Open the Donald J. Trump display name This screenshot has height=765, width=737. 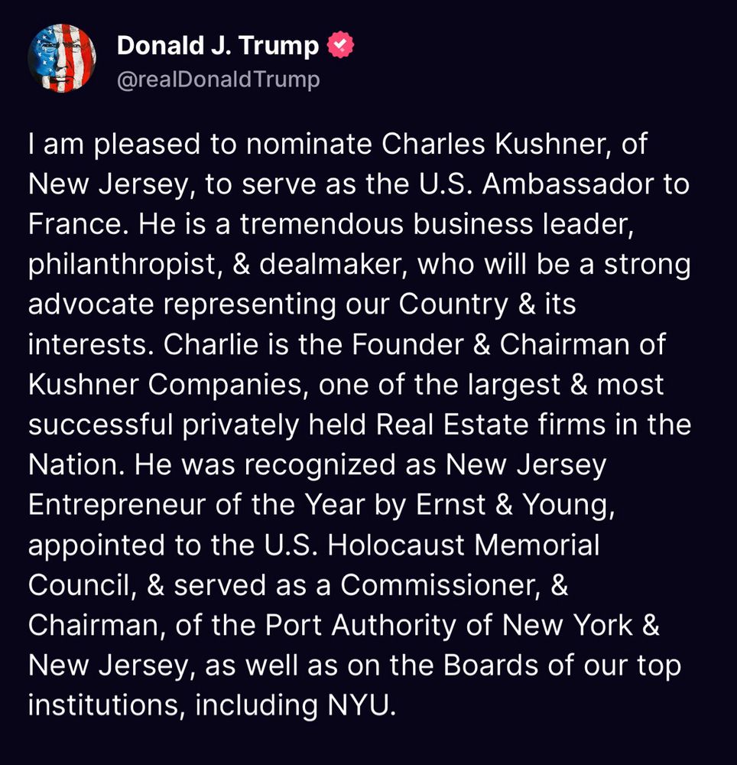click(x=217, y=46)
